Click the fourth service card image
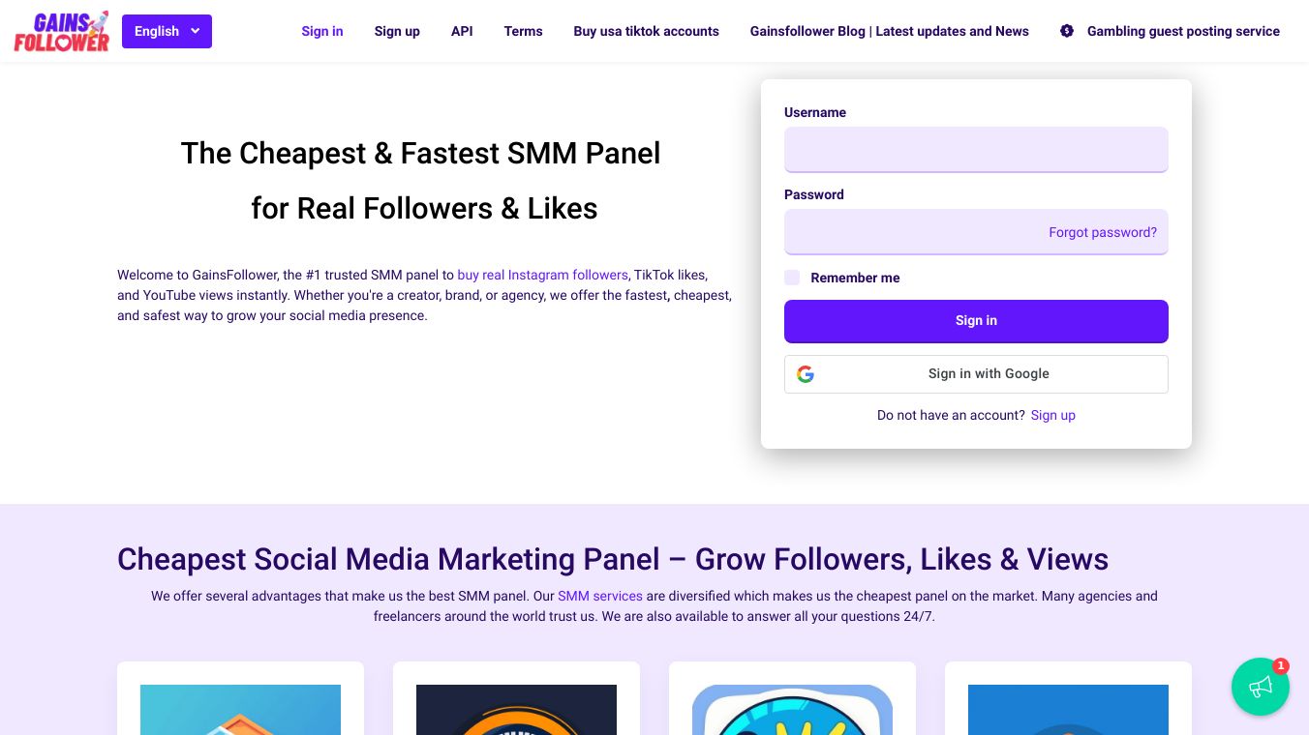1309x735 pixels. (x=1068, y=710)
